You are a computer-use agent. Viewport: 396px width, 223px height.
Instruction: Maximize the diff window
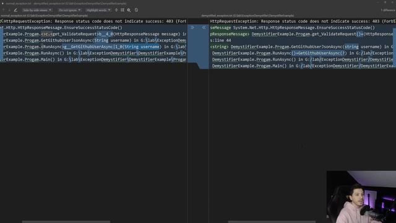click(x=385, y=2)
